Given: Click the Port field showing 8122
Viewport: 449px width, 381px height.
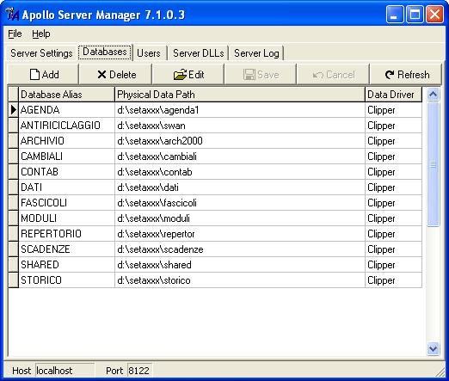Looking at the screenshot, I should click(139, 371).
